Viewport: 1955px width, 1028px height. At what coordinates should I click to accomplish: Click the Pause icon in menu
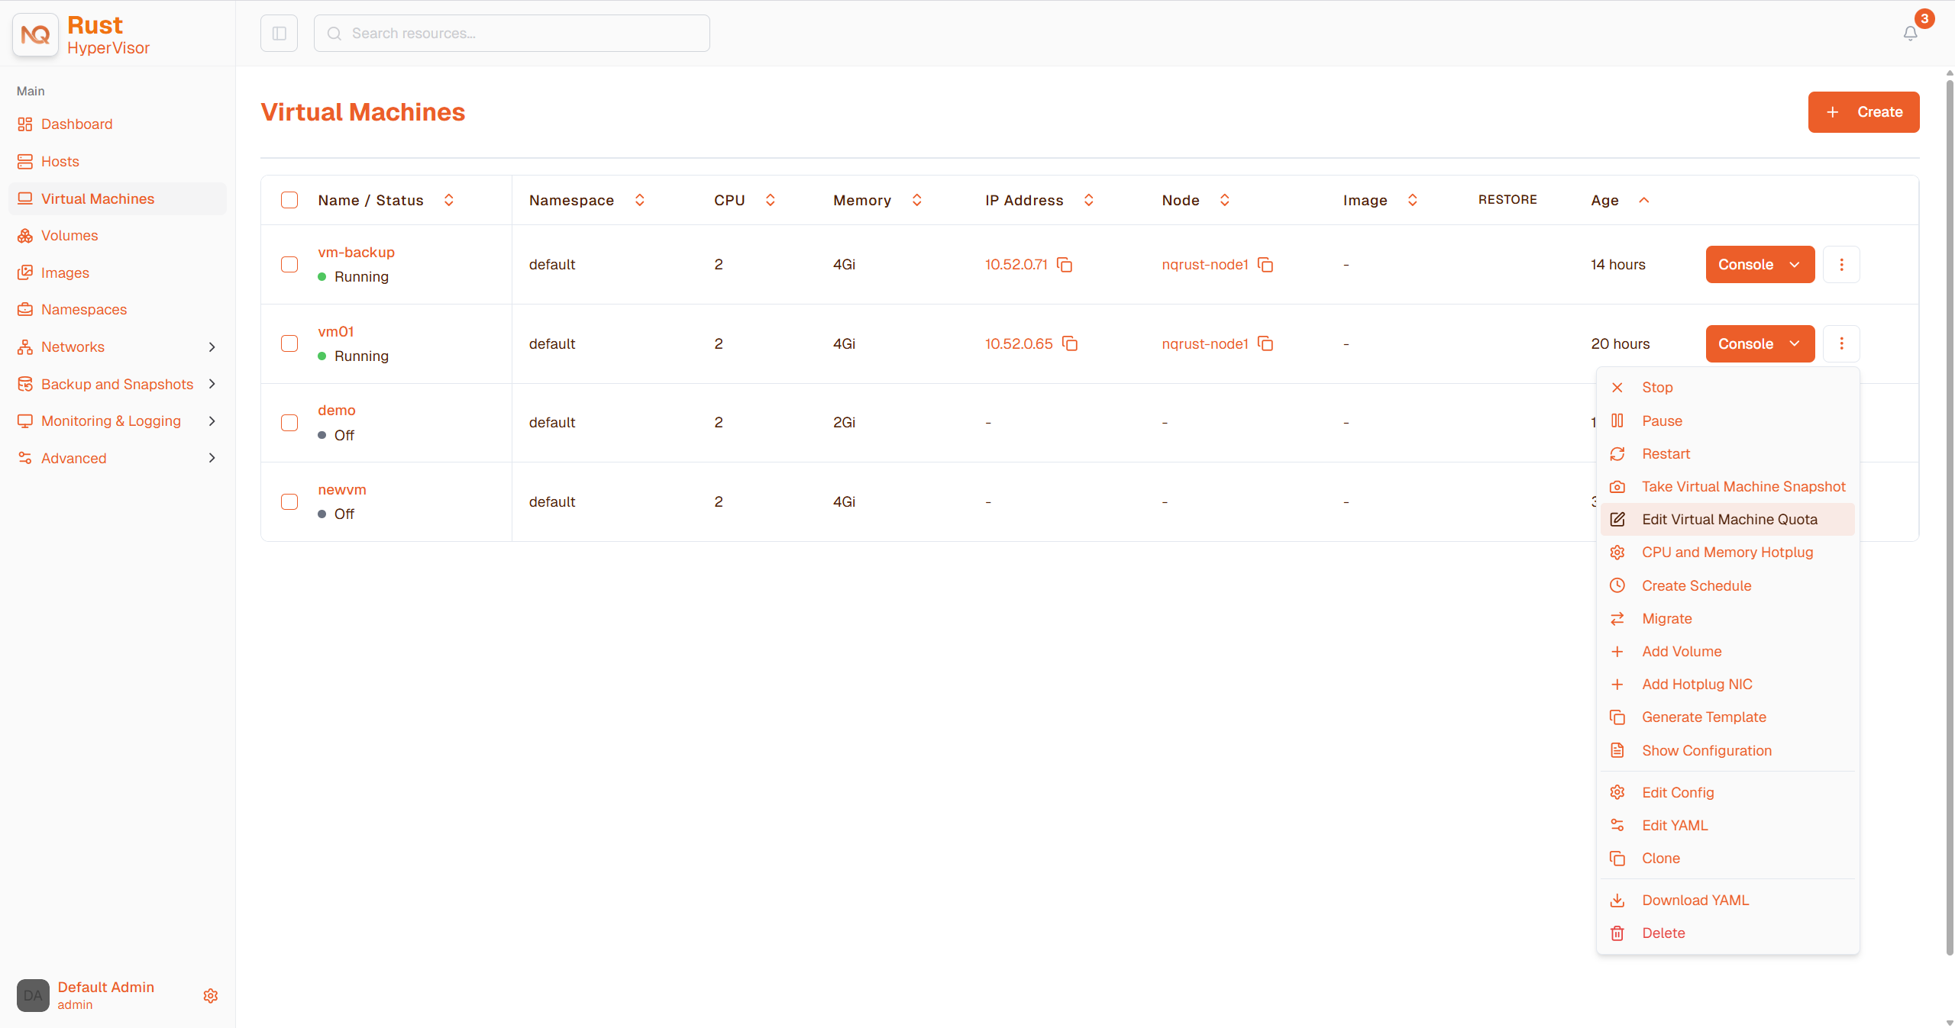pyautogui.click(x=1617, y=421)
